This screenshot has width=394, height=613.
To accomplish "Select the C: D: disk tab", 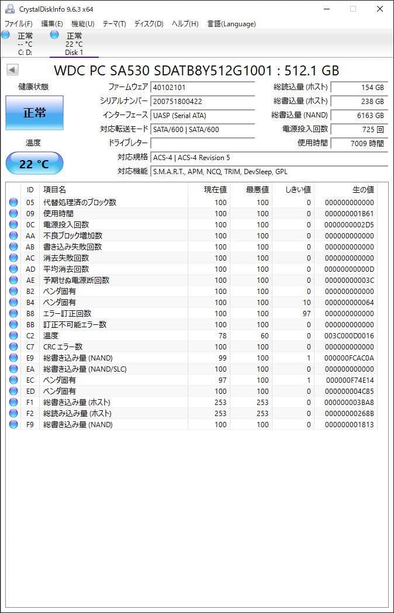I will pos(24,44).
